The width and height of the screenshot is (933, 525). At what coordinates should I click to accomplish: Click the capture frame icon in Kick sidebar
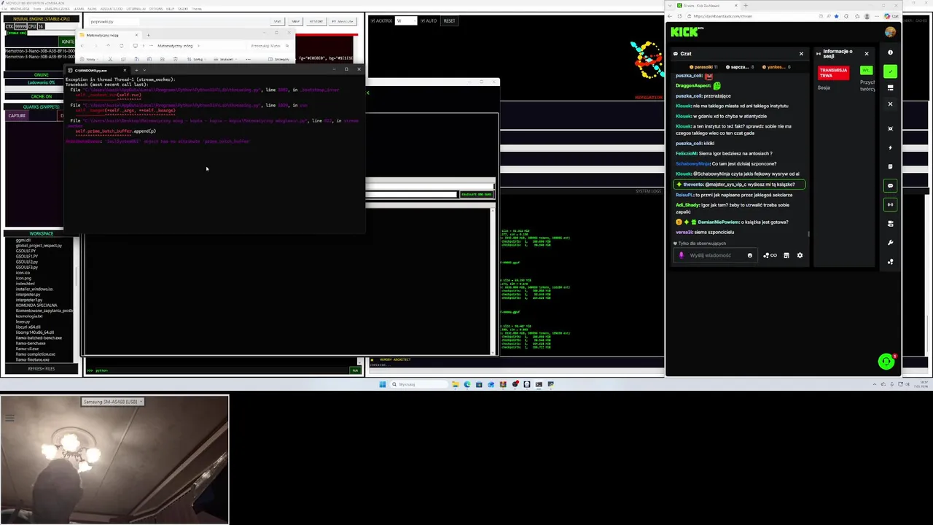pos(890,128)
